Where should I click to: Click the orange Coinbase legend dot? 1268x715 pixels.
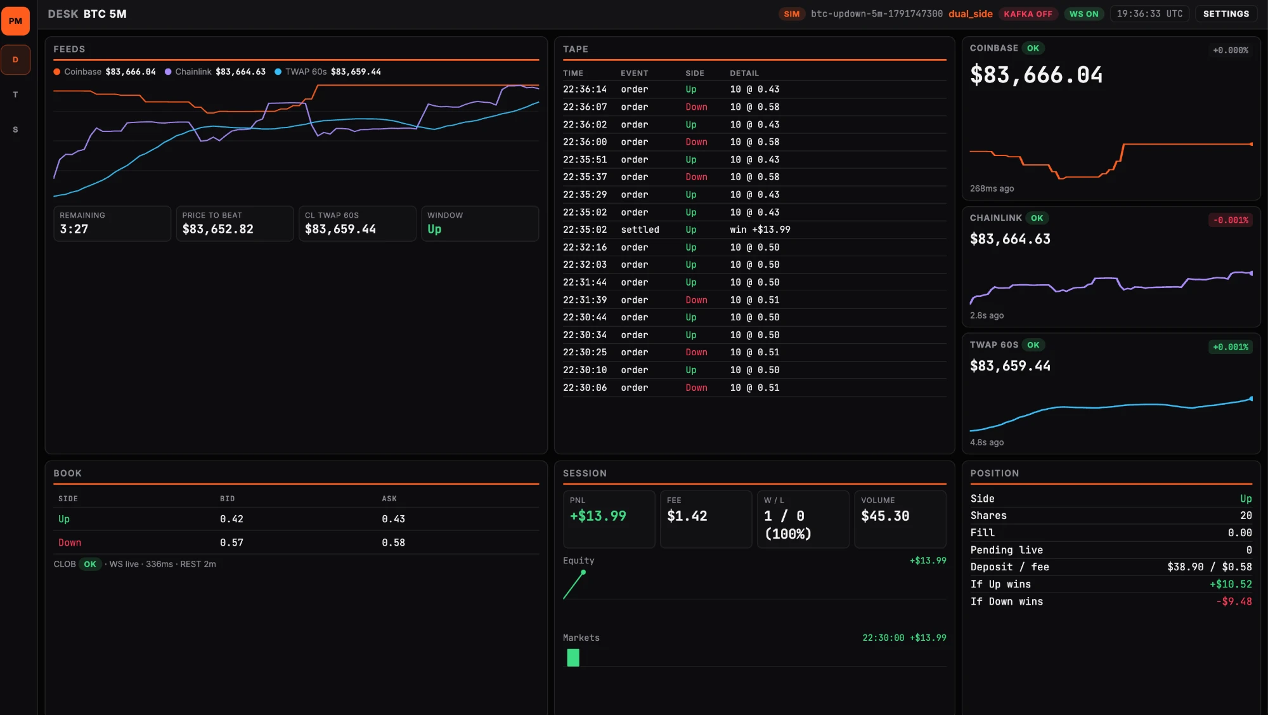(x=57, y=72)
